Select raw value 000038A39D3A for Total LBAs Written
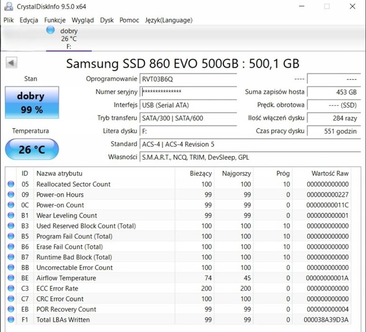The height and width of the screenshot is (332, 366). click(326, 320)
